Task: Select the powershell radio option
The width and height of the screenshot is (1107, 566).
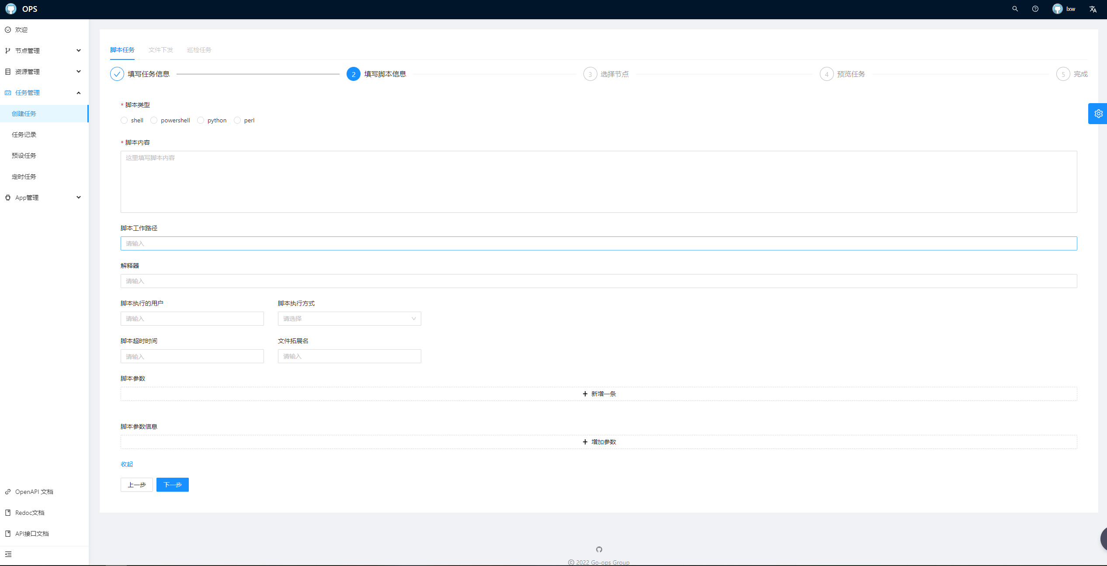Action: click(x=154, y=120)
